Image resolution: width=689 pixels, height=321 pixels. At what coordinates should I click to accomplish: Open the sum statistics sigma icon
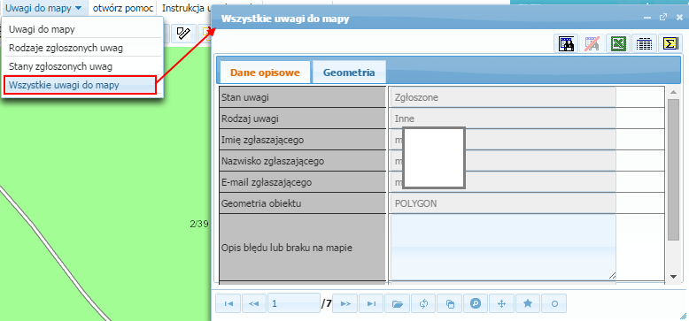(670, 43)
